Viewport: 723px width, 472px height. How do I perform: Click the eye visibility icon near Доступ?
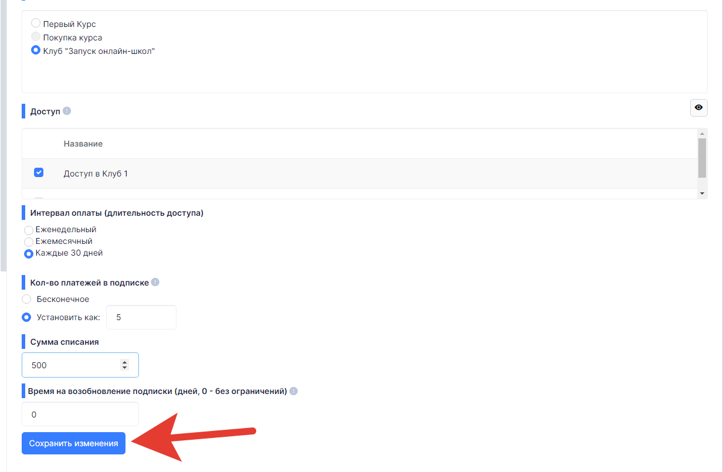coord(698,108)
